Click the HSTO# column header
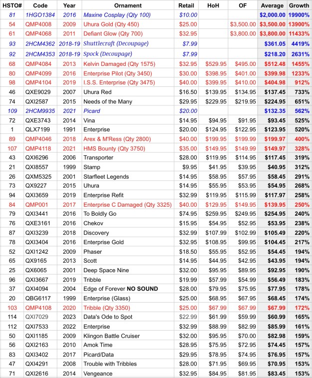The image size is (312, 378). point(11,5)
